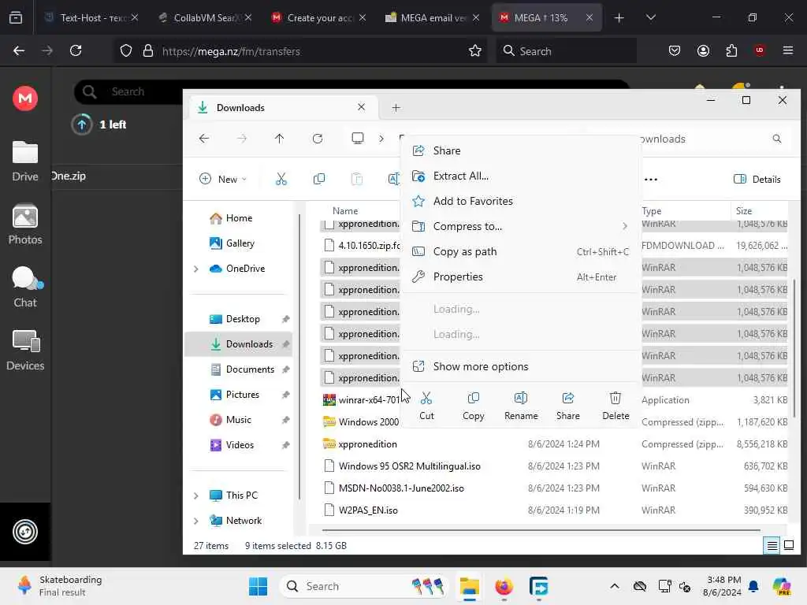Open Firefox extensions puzzle icon
This screenshot has height=605, width=807.
[x=731, y=50]
